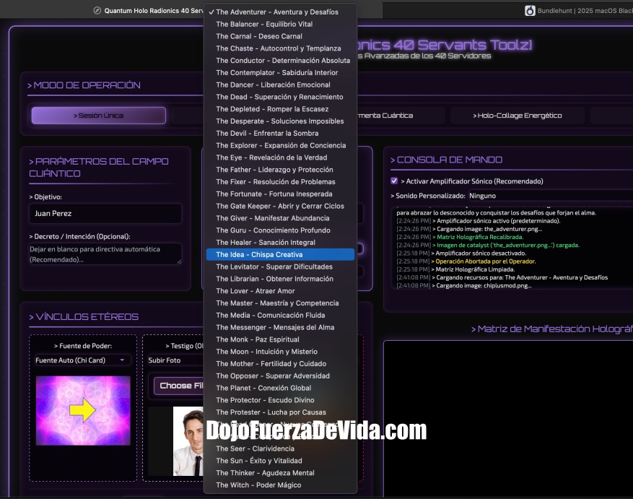
Task: Choose The Seer - Clarividencia
Action: [x=280, y=448]
